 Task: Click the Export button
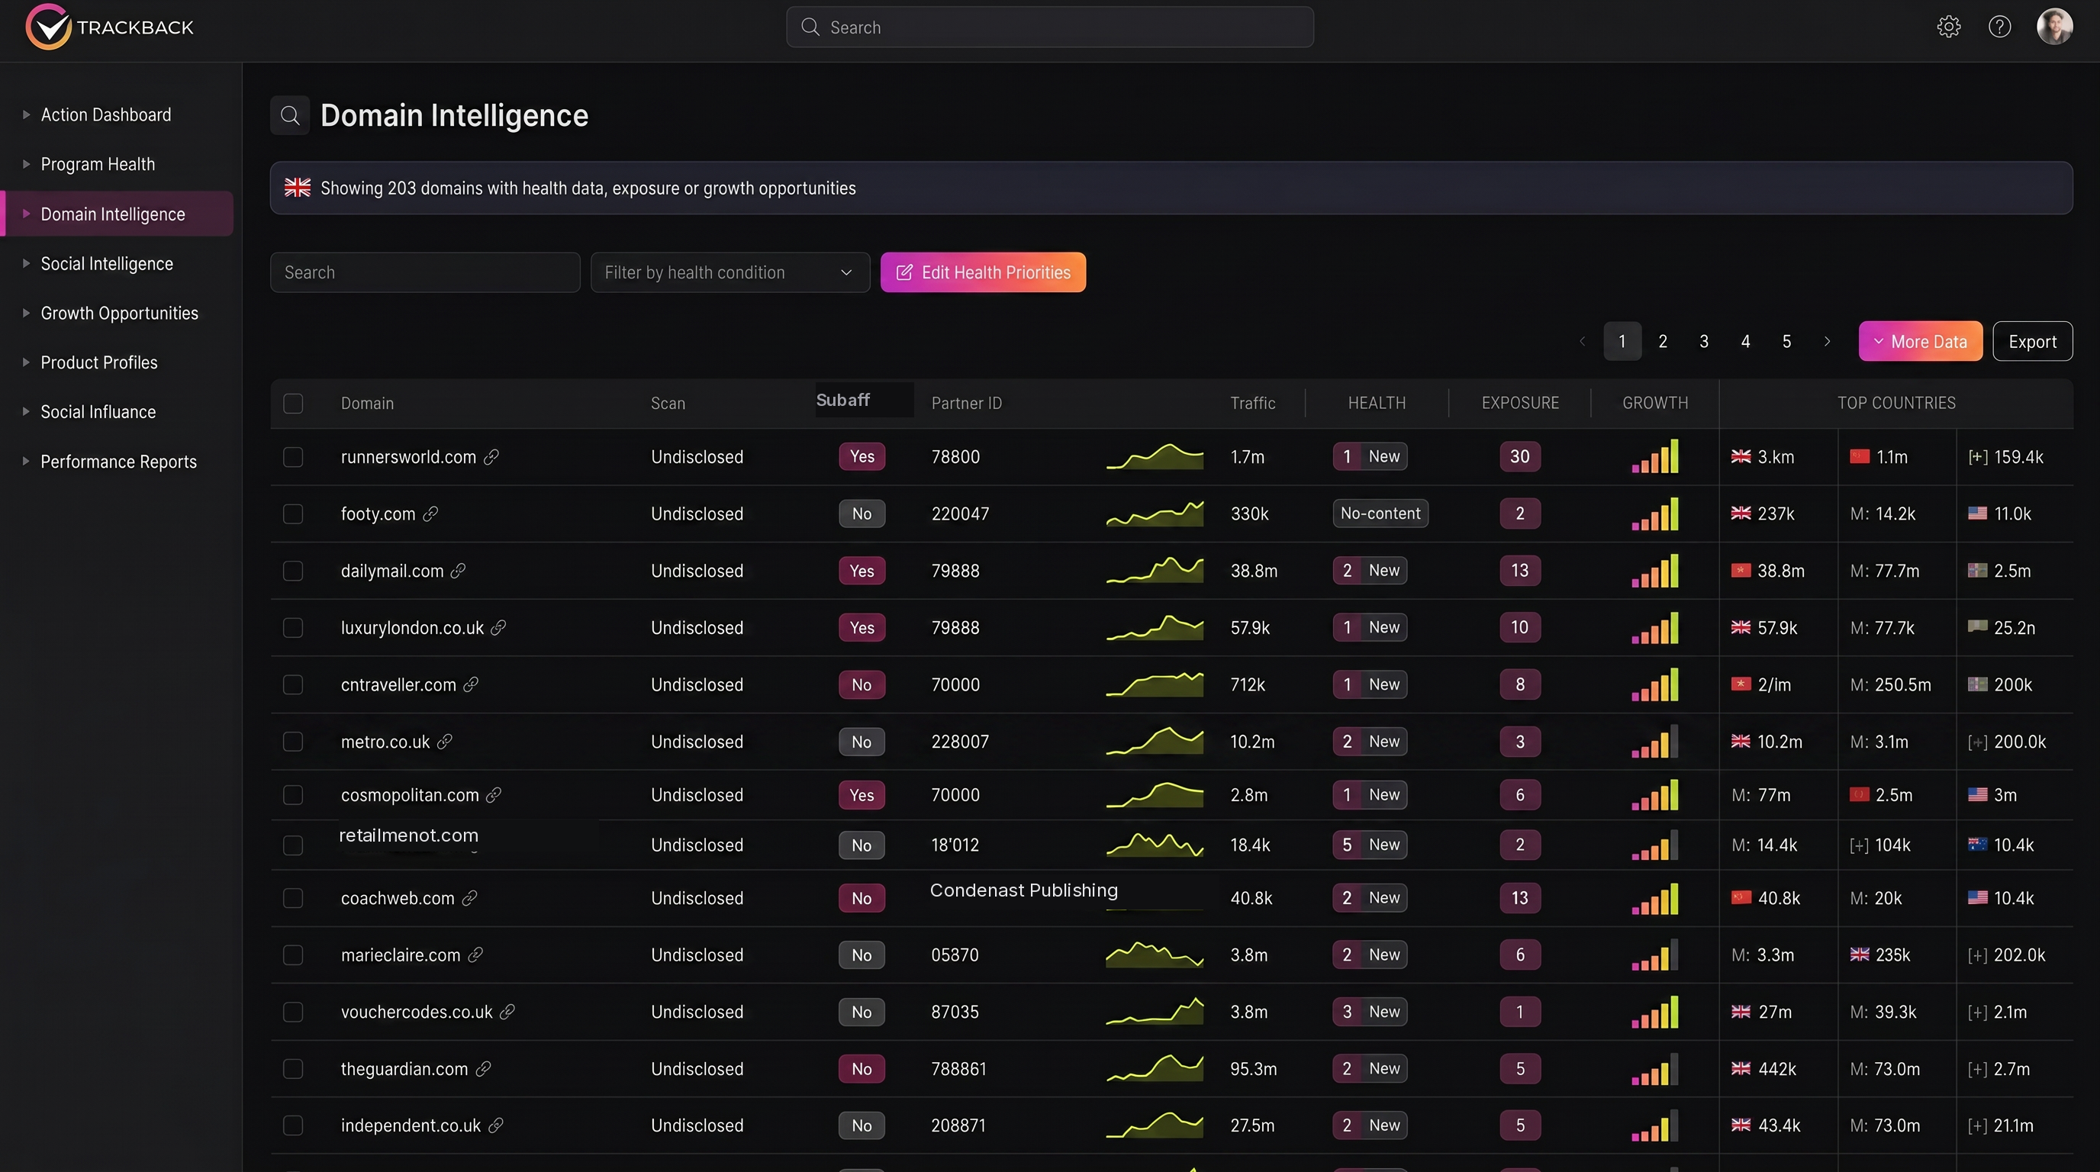(2032, 342)
